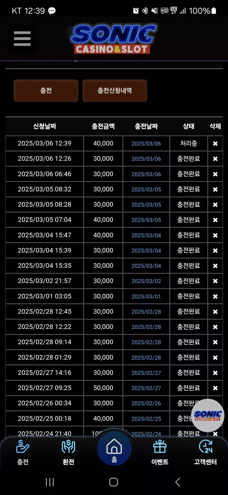Tap the Android back navigation button
This screenshot has height=495, width=228.
(178, 482)
